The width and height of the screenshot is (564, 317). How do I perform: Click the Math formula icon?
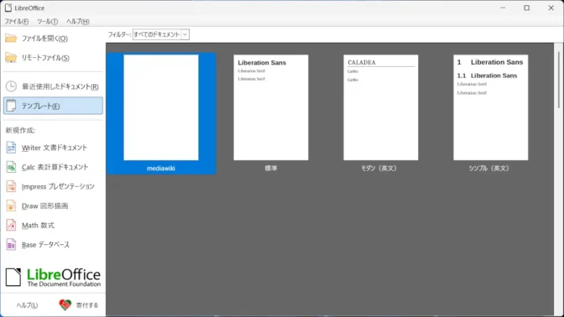[11, 225]
